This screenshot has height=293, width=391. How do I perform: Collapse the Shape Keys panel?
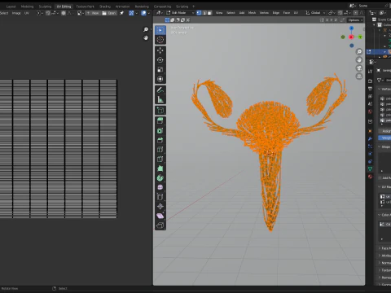coord(380,146)
